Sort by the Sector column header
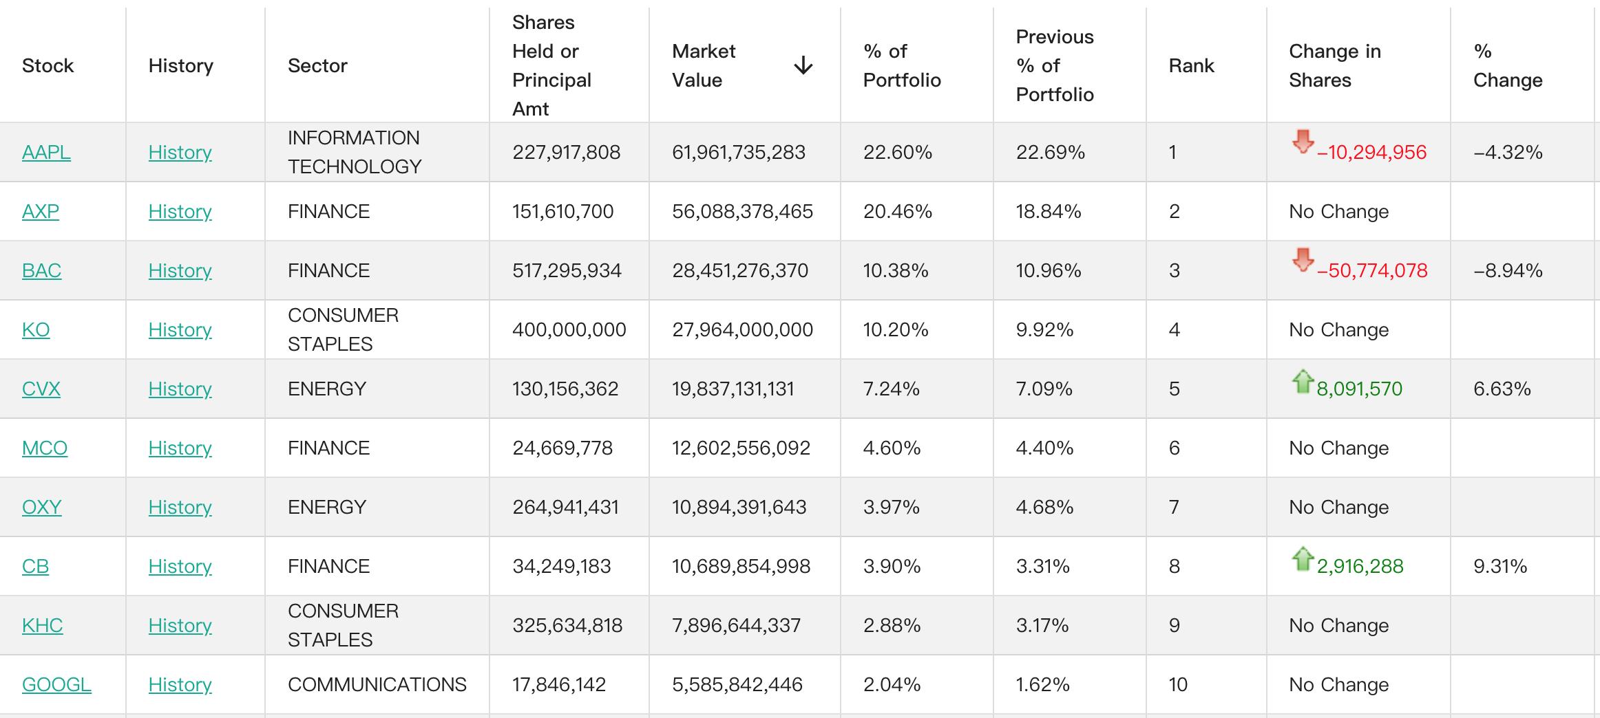Screen dimensions: 1600x718 [x=317, y=66]
